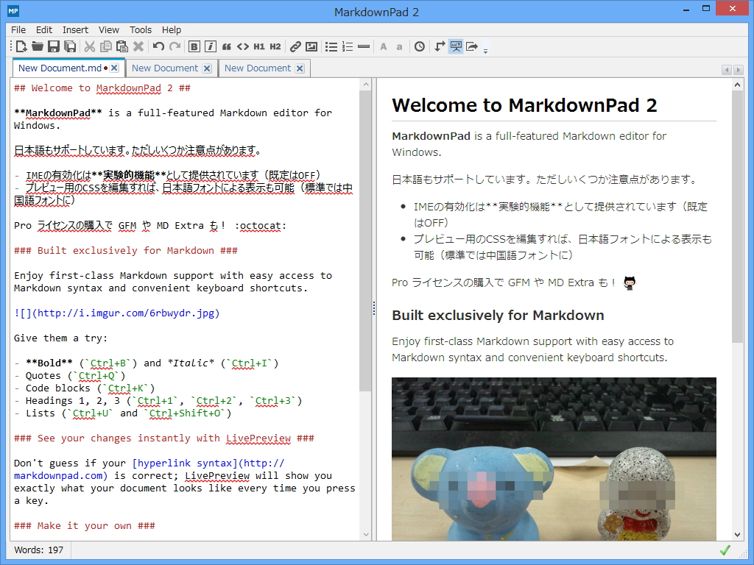Expand the toolbar overflow chevron
The width and height of the screenshot is (754, 565).
pos(485,50)
